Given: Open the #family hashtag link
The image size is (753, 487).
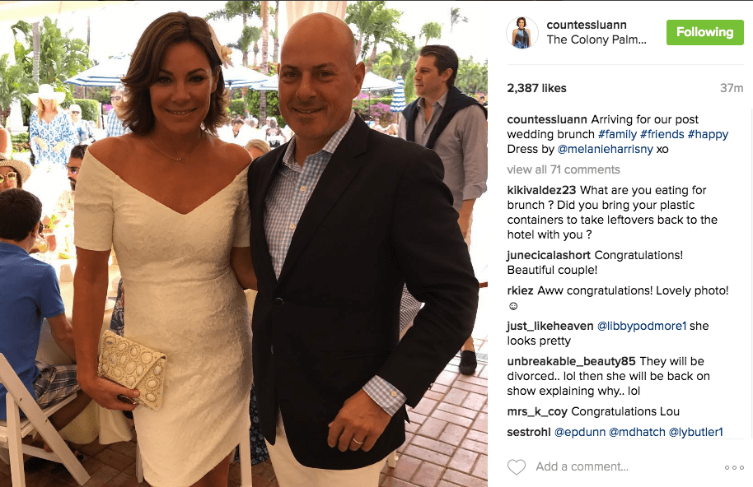Looking at the screenshot, I should [617, 134].
